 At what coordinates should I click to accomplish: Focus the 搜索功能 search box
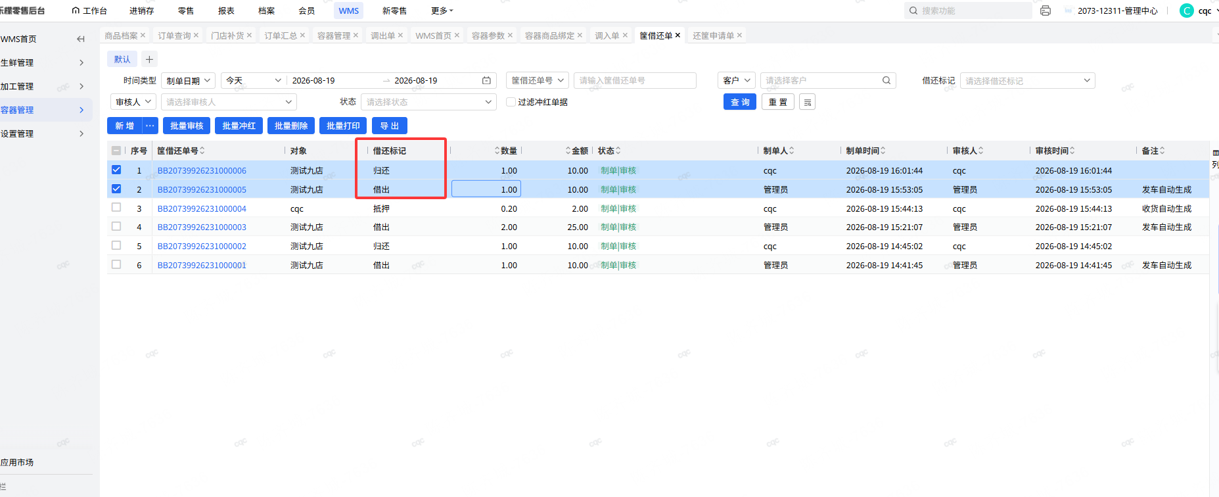pos(968,11)
